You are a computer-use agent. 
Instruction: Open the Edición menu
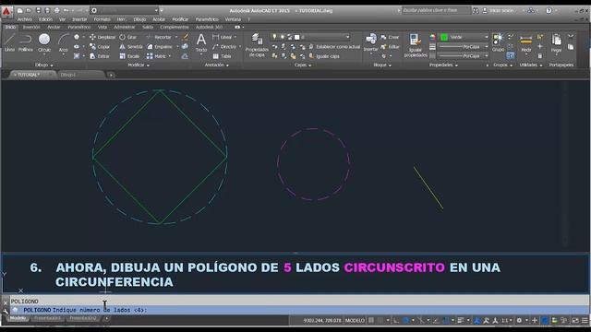46,19
